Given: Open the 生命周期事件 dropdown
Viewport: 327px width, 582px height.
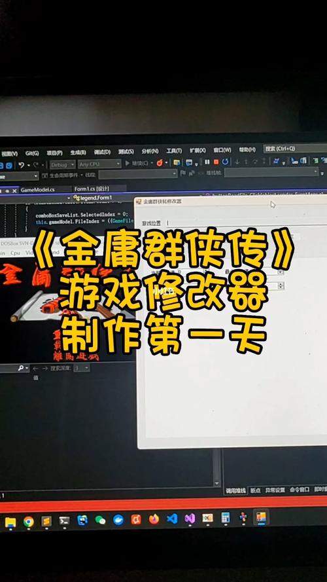Looking at the screenshot, I should pyautogui.click(x=63, y=175).
